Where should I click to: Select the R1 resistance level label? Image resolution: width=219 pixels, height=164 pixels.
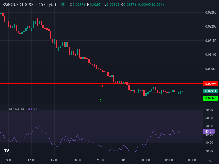[x=101, y=86]
